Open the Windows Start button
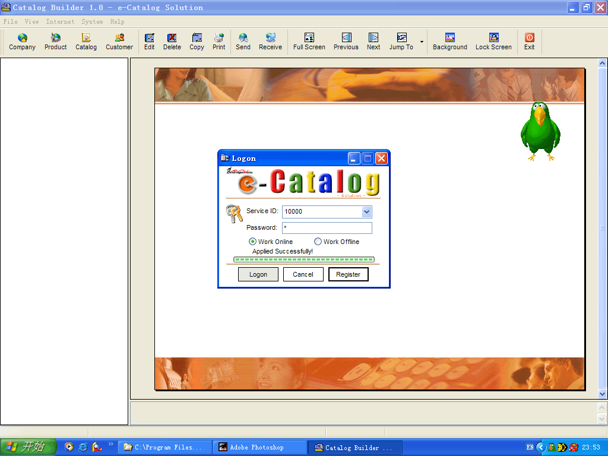Viewport: 608px width, 456px height. pyautogui.click(x=28, y=447)
